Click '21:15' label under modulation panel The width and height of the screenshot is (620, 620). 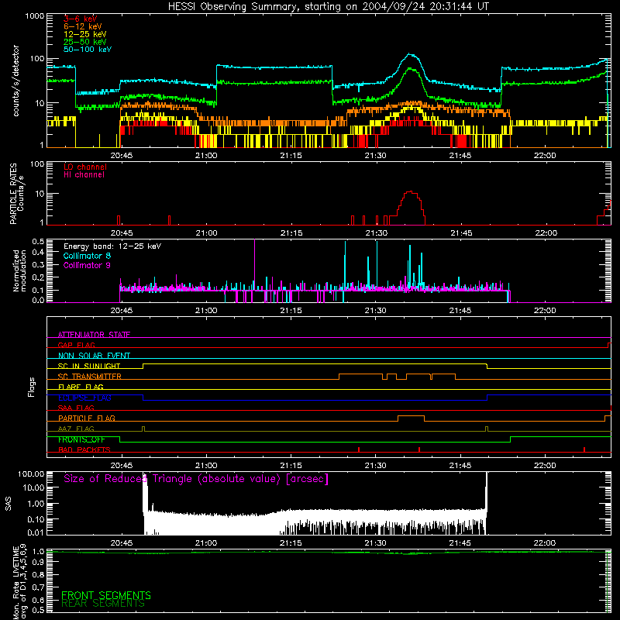coord(291,311)
